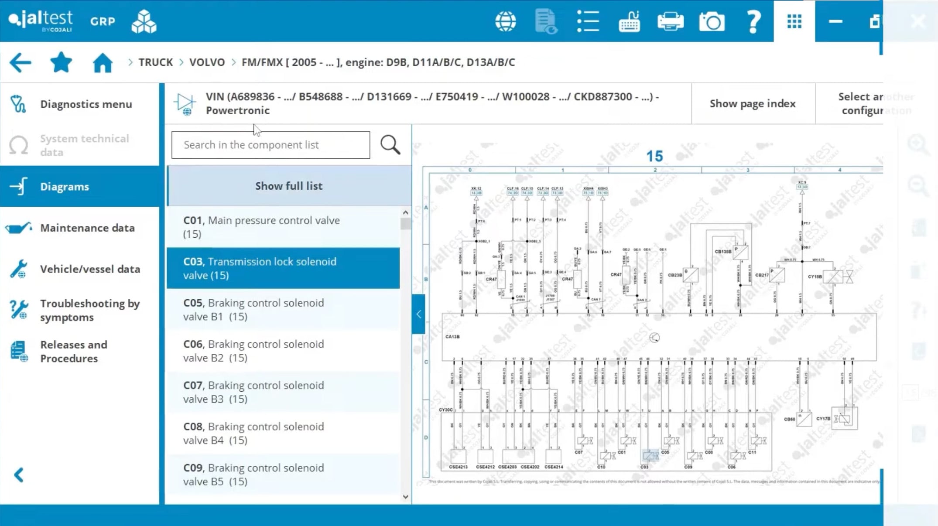The width and height of the screenshot is (938, 526).
Task: Select the Diagrams section
Action: pyautogui.click(x=80, y=186)
